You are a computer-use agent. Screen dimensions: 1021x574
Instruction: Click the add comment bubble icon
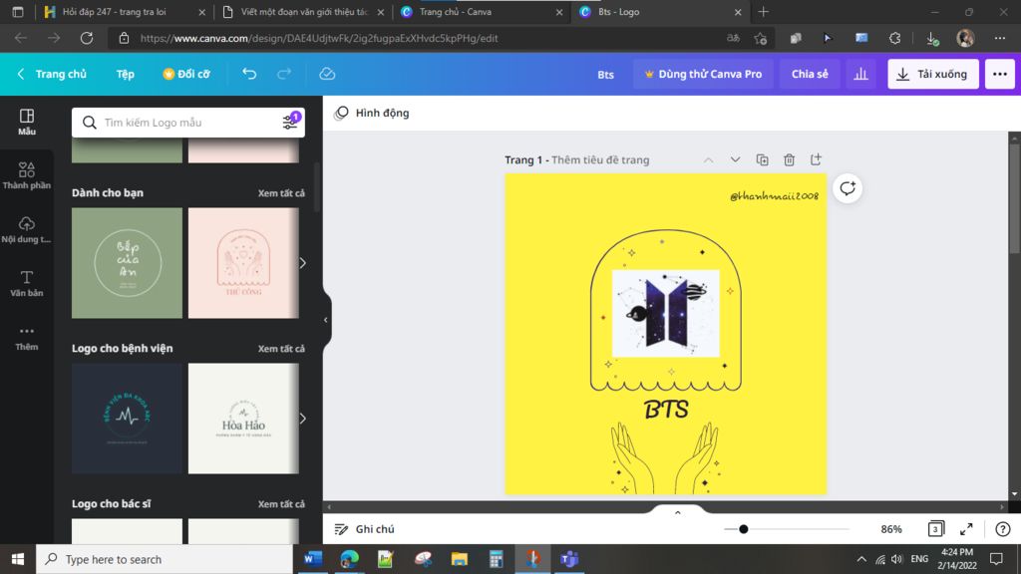tap(848, 188)
